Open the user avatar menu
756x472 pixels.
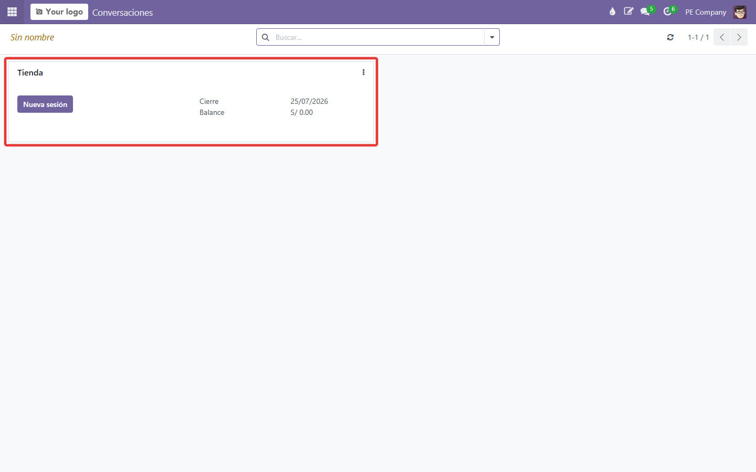coord(740,12)
